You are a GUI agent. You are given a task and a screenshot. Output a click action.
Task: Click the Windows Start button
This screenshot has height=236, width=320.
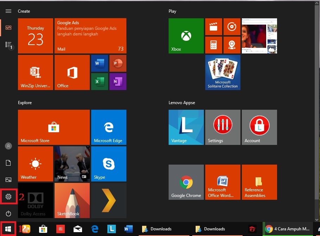[x=8, y=229]
